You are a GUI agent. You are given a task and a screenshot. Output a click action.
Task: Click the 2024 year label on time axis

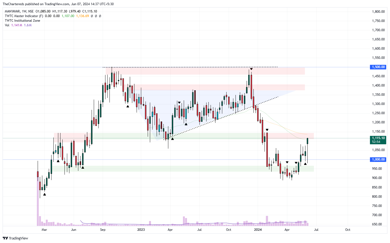(x=258, y=230)
